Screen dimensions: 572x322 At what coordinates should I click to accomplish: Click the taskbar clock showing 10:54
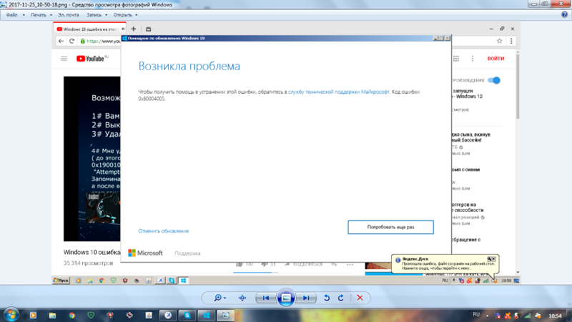pos(556,316)
